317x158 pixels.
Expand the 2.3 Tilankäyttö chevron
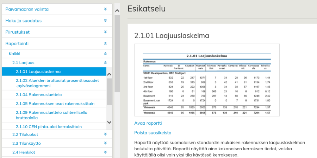pyautogui.click(x=105, y=143)
